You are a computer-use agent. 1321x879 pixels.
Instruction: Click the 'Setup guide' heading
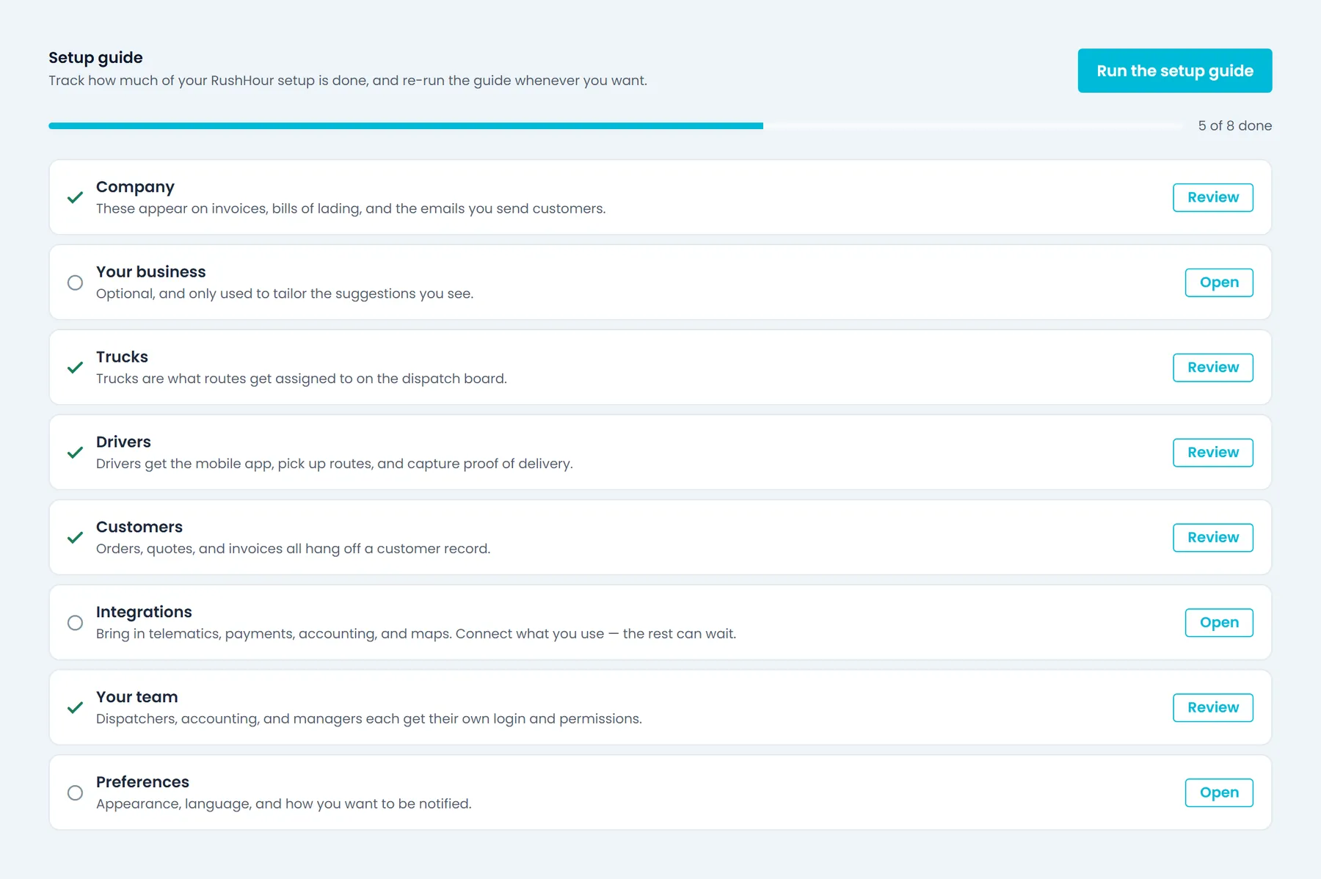tap(95, 57)
